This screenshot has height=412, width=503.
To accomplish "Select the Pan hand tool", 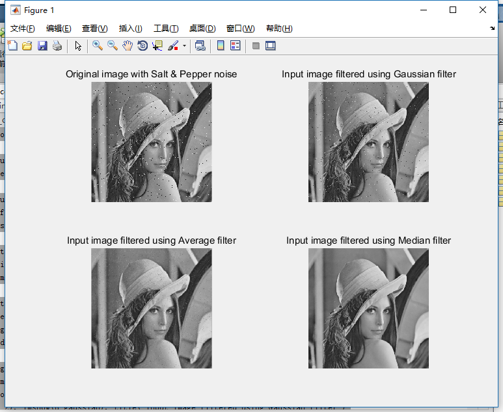I will pos(128,45).
